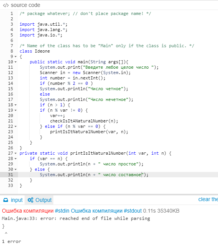Click 'import java.lang.*;' line

(43, 30)
